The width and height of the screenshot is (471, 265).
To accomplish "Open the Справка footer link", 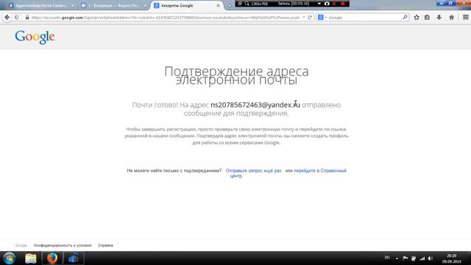I will 105,245.
